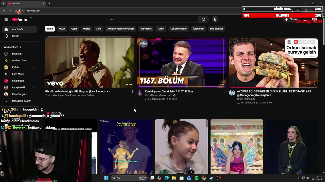Open the volume control in system tray
325x182 pixels.
(308, 178)
